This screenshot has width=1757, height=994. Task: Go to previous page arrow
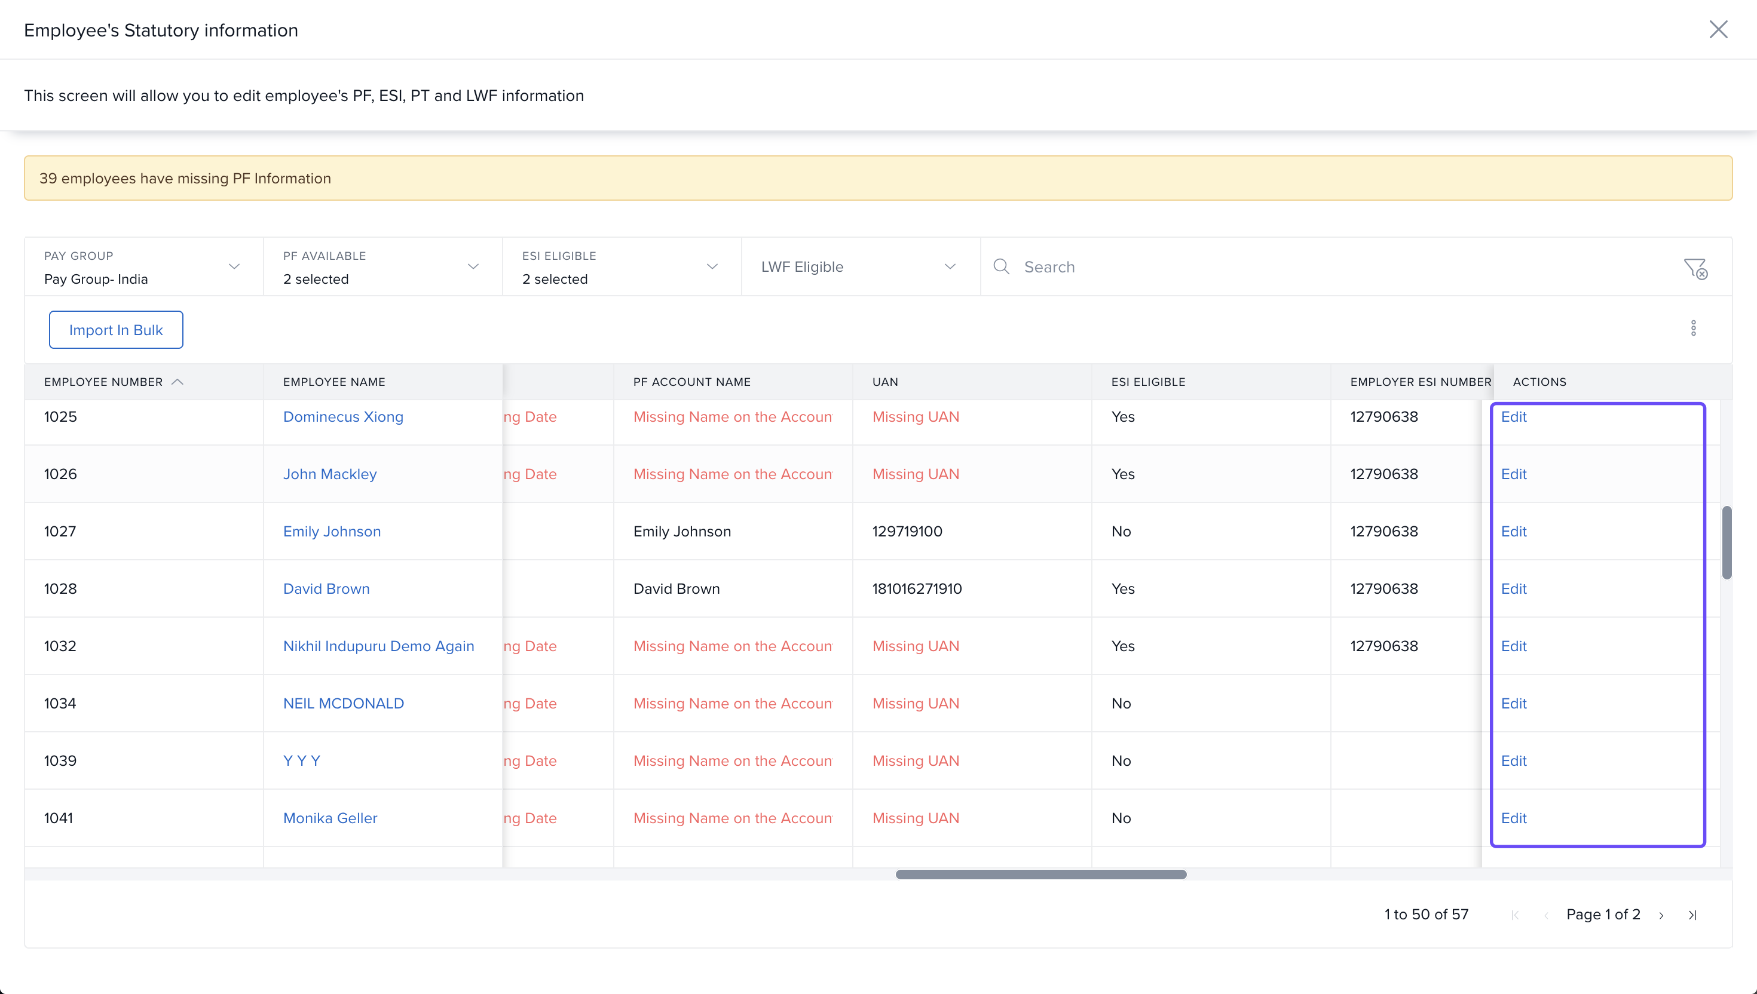tap(1545, 916)
